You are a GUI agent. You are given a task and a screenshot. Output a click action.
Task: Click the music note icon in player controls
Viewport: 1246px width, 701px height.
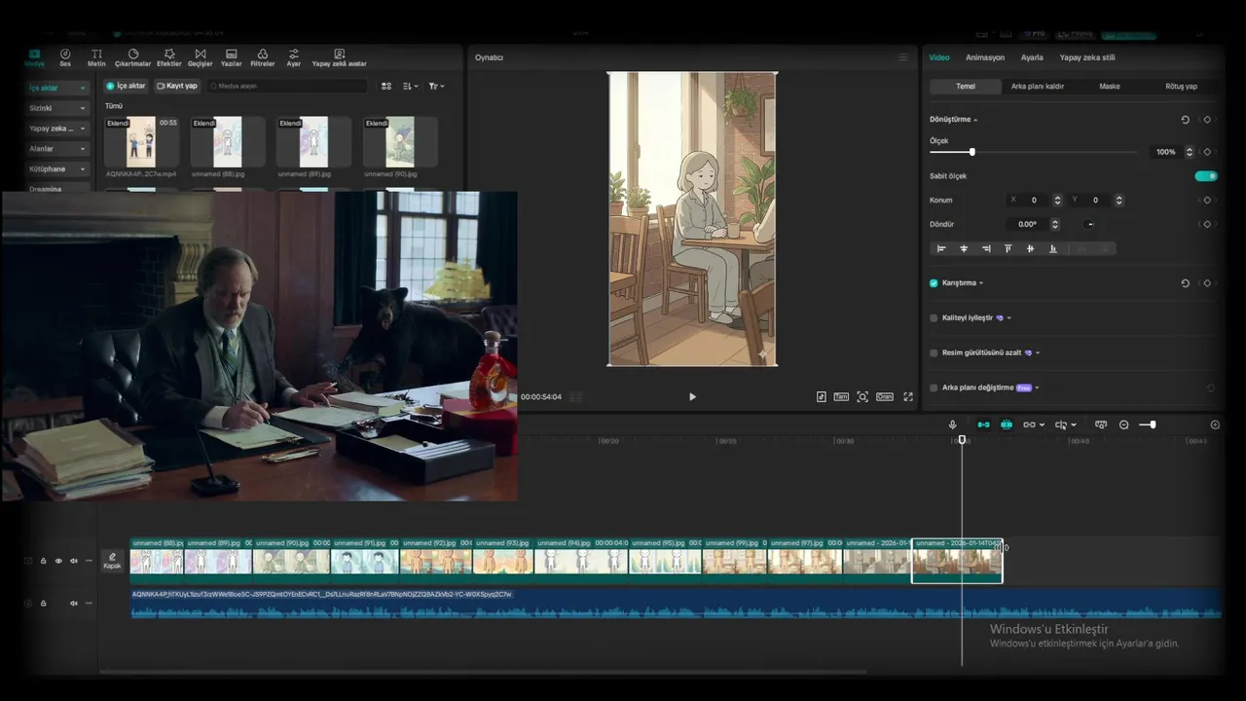[x=821, y=396]
